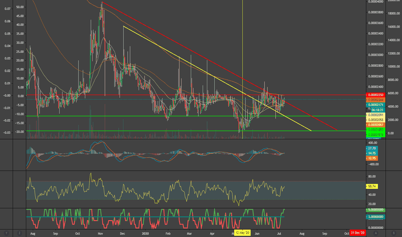This screenshot has height=237, width=402.
Task: Select the red 0.00002250 price label
Action: pyautogui.click(x=376, y=95)
